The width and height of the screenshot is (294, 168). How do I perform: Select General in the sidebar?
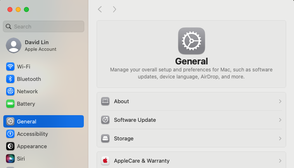click(43, 121)
